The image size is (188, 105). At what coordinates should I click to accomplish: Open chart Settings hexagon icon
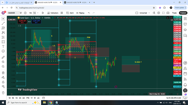[x=159, y=13]
